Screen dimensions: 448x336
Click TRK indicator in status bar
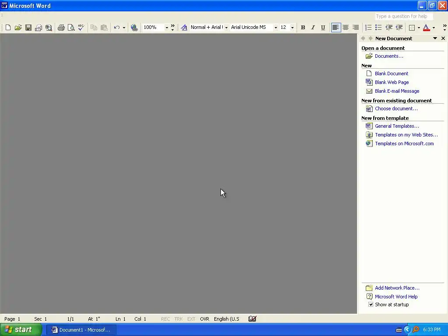coord(178,319)
